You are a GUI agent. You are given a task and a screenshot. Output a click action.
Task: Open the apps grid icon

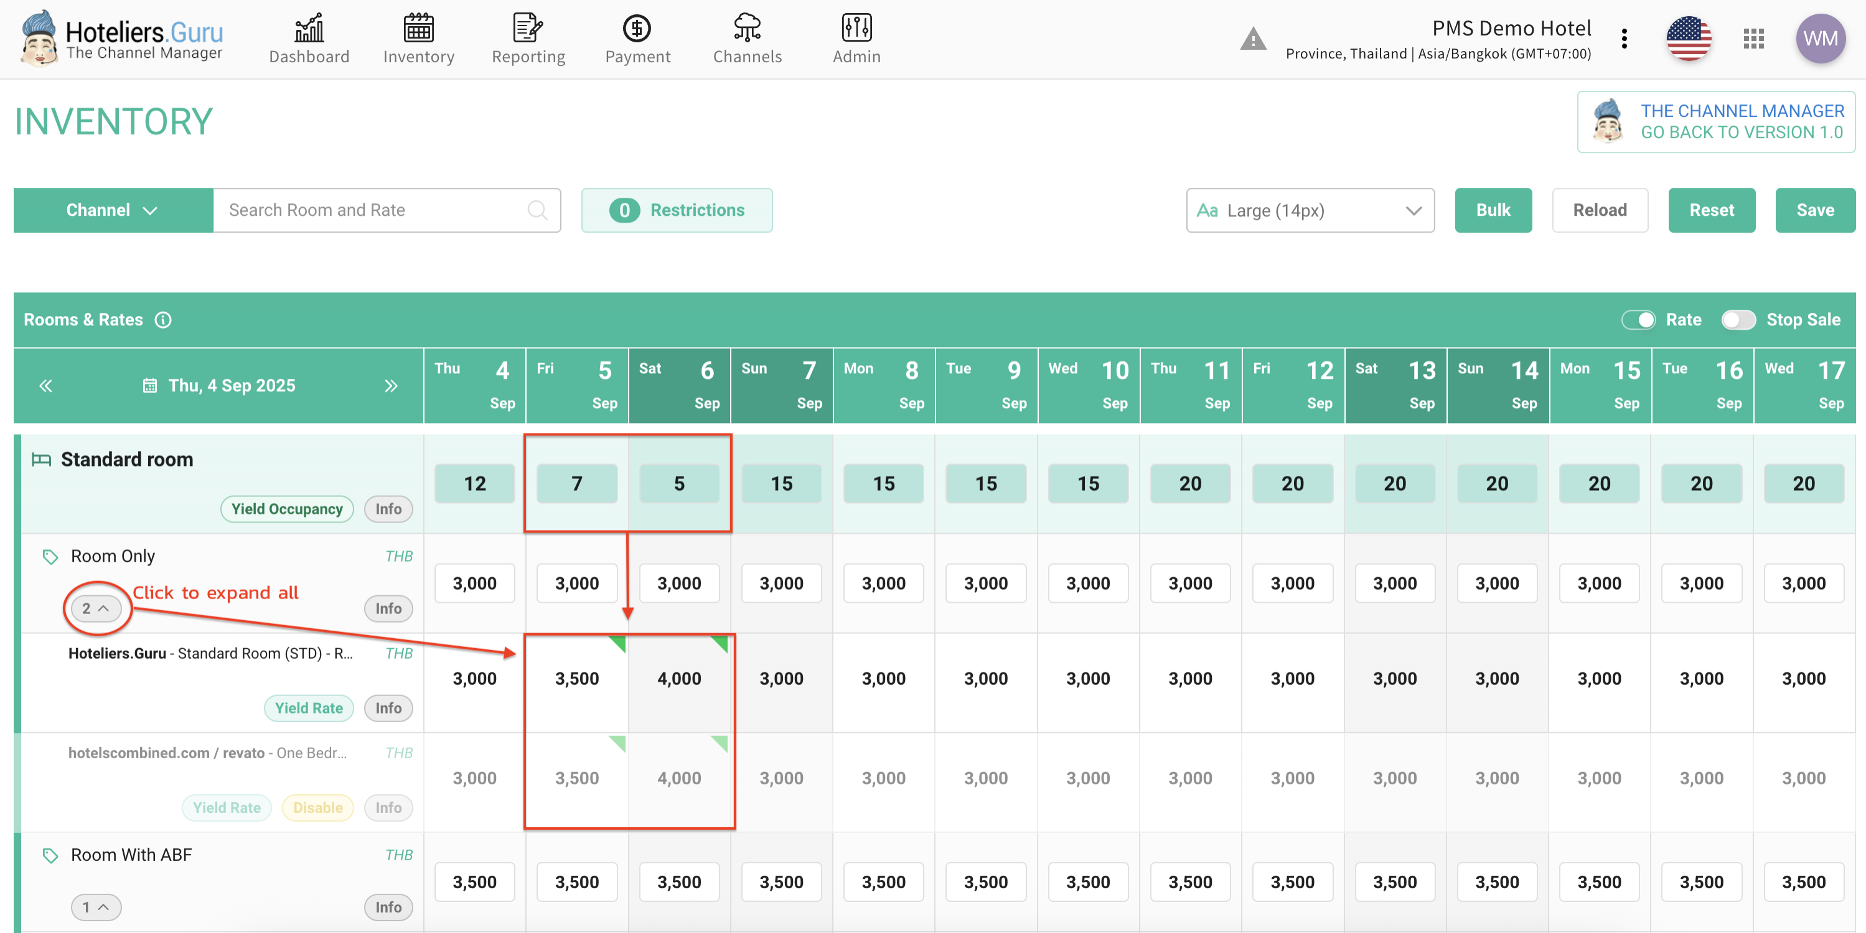click(1753, 39)
